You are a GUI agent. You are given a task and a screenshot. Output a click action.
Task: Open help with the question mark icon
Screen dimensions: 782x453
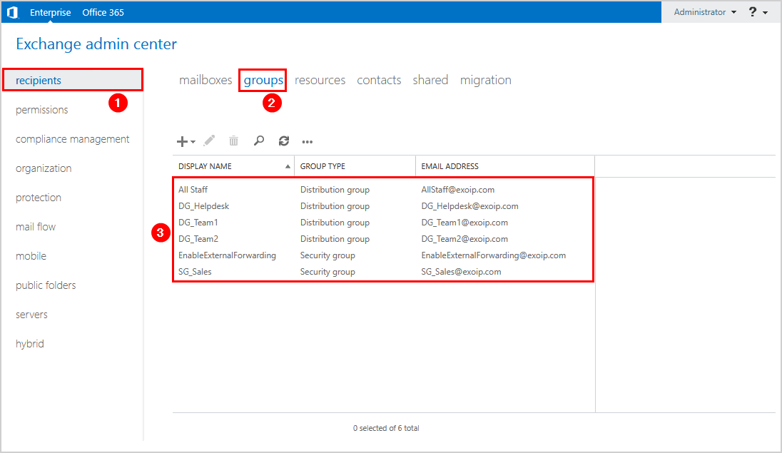(x=752, y=11)
